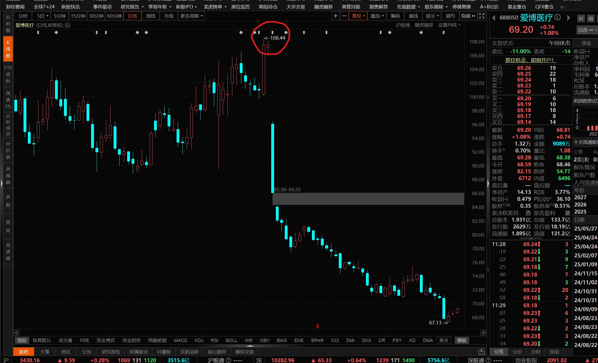Click the 108.44 high price label
This screenshot has height=363, width=598.
pyautogui.click(x=278, y=38)
